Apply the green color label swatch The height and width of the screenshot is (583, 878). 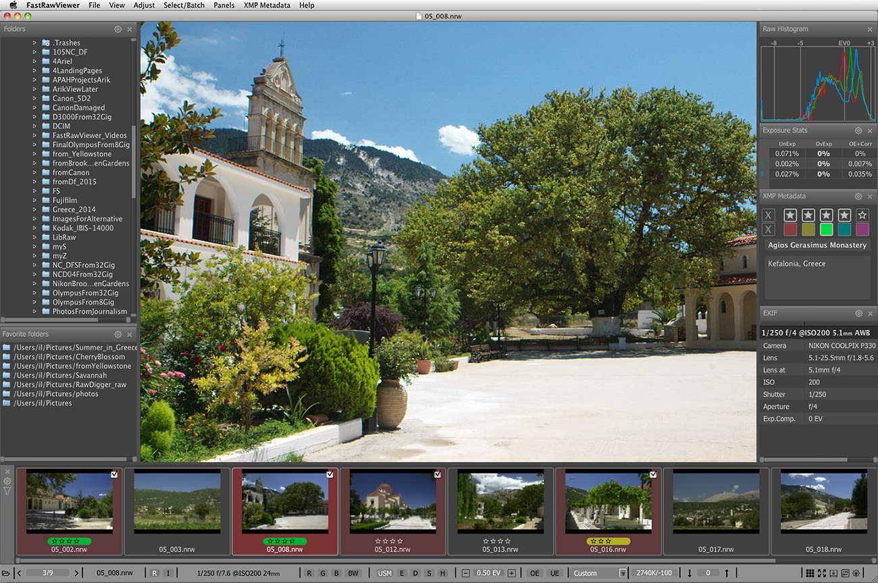(x=825, y=230)
